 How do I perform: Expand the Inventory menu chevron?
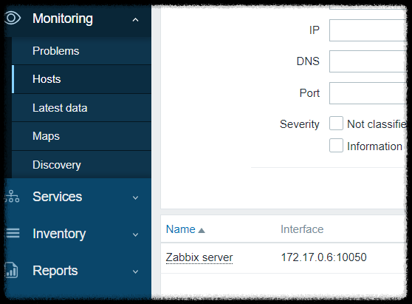(x=135, y=234)
